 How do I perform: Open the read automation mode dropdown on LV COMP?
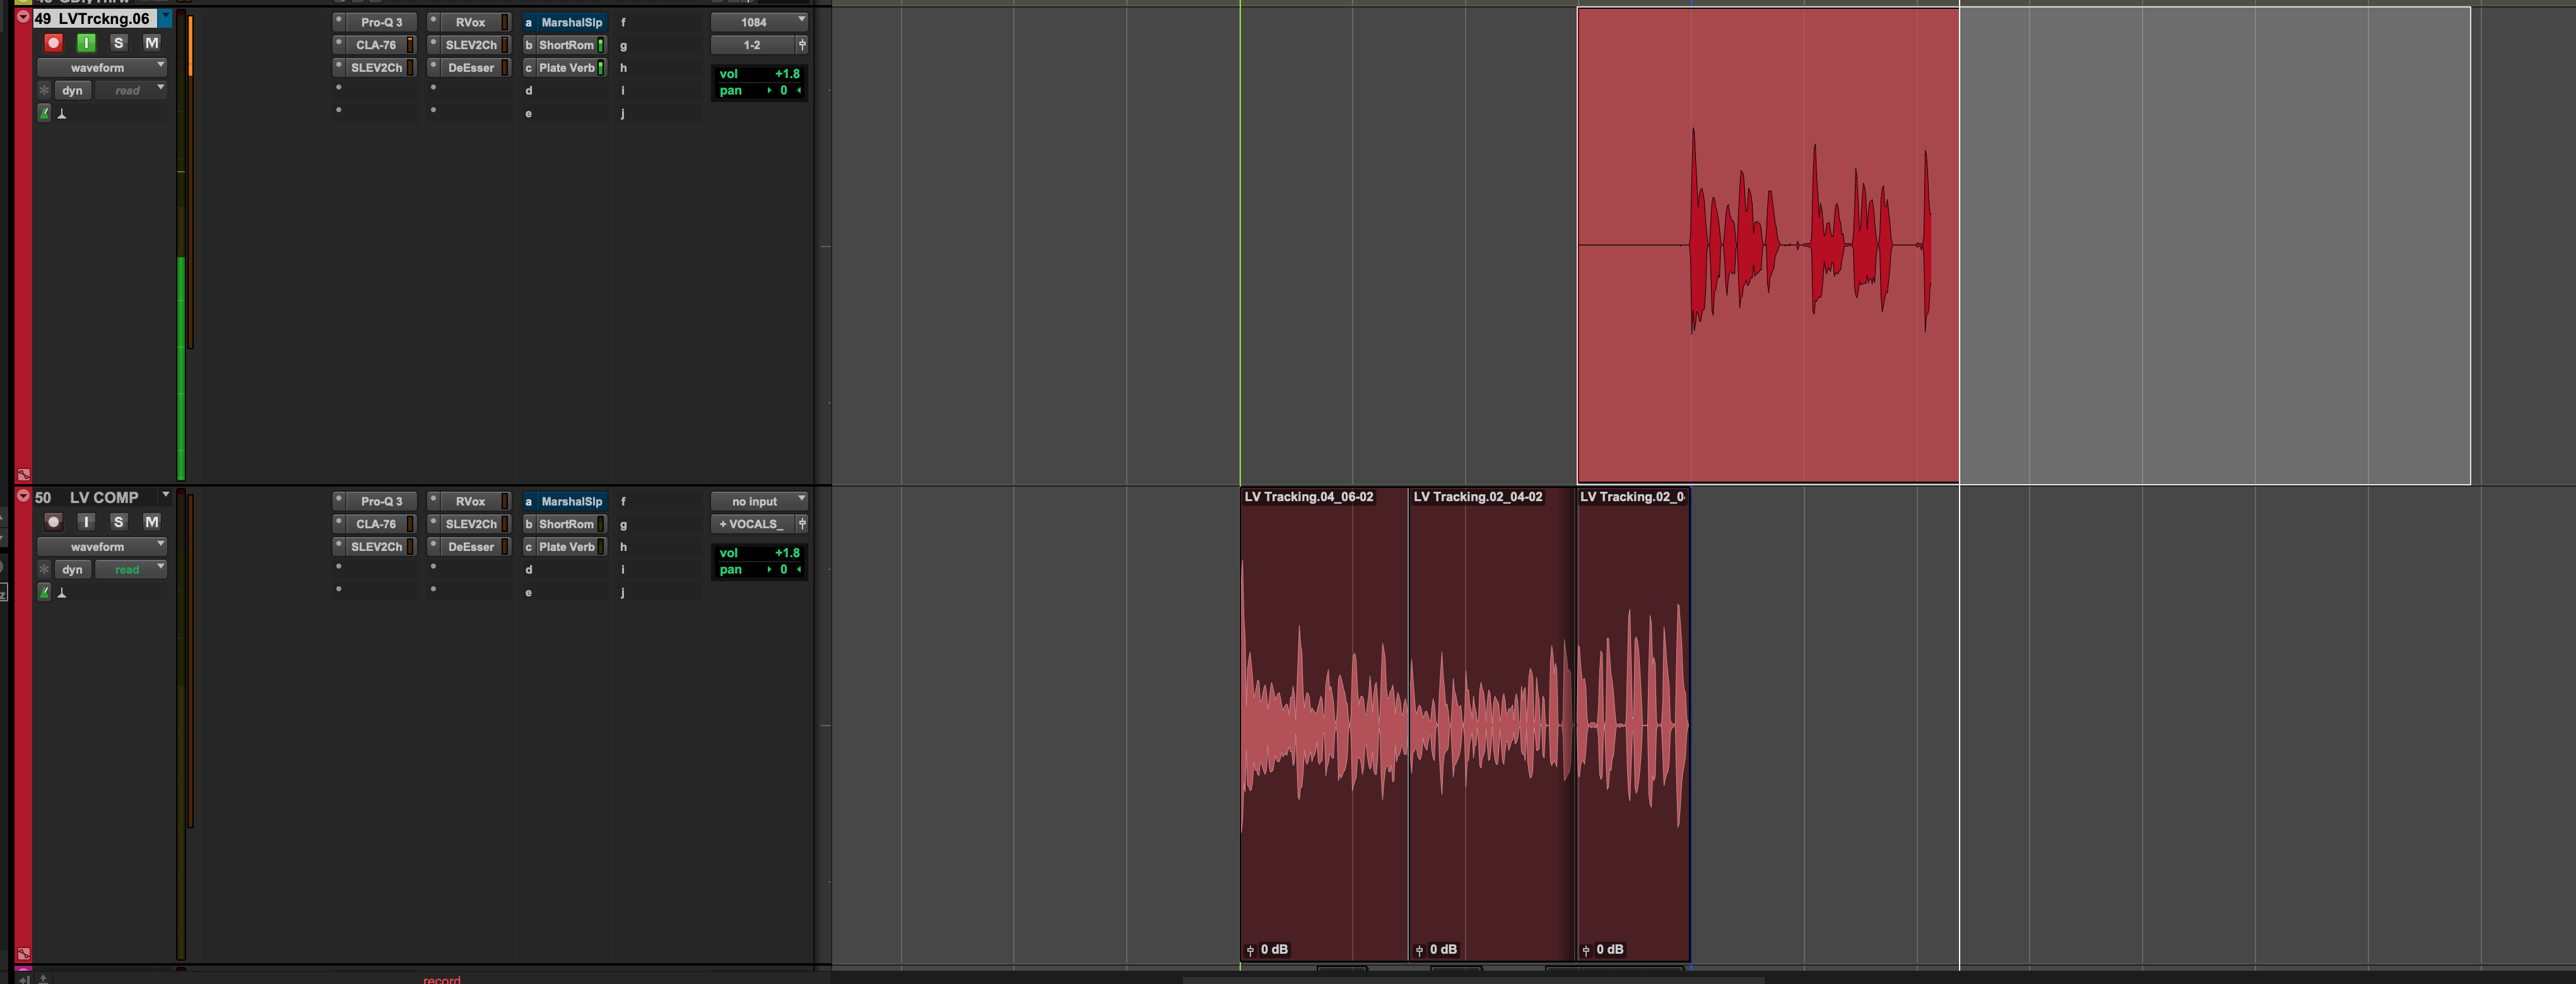point(130,569)
